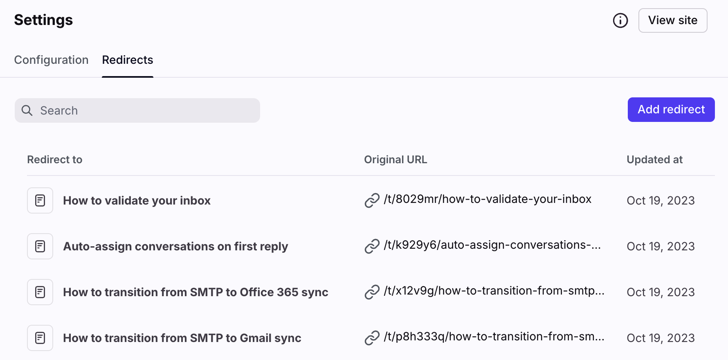
Task: Click document icon for Gmail sync article
Action: pos(40,338)
